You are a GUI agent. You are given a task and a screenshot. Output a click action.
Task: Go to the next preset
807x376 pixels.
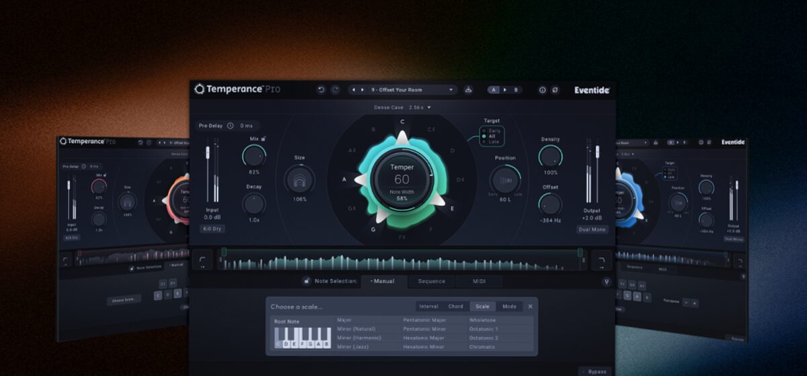pos(363,89)
